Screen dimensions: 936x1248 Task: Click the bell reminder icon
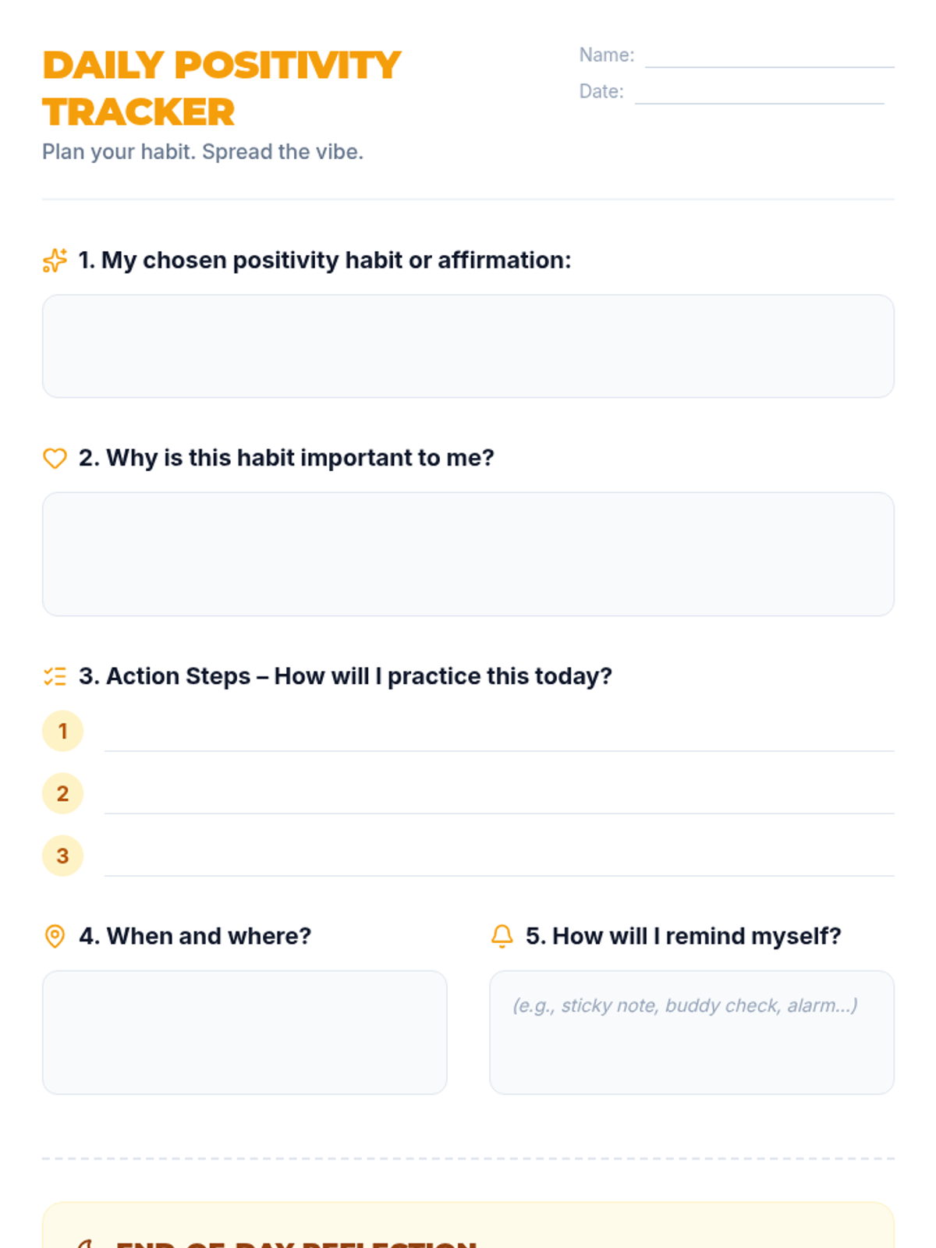pyautogui.click(x=502, y=936)
